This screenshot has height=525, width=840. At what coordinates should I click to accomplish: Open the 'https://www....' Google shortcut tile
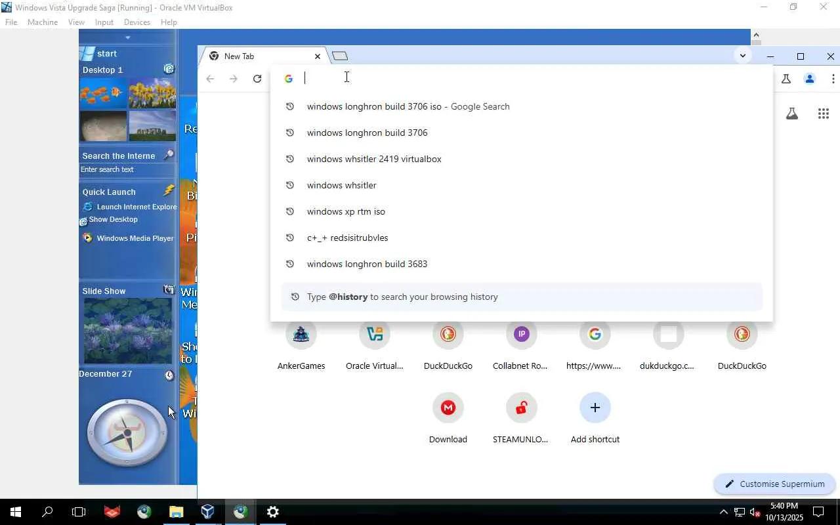click(x=595, y=345)
